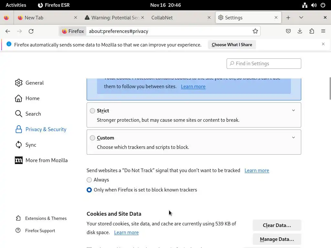Screen dimensions: 331x248
Task: Open the Pocket save icon
Action: (x=288, y=31)
